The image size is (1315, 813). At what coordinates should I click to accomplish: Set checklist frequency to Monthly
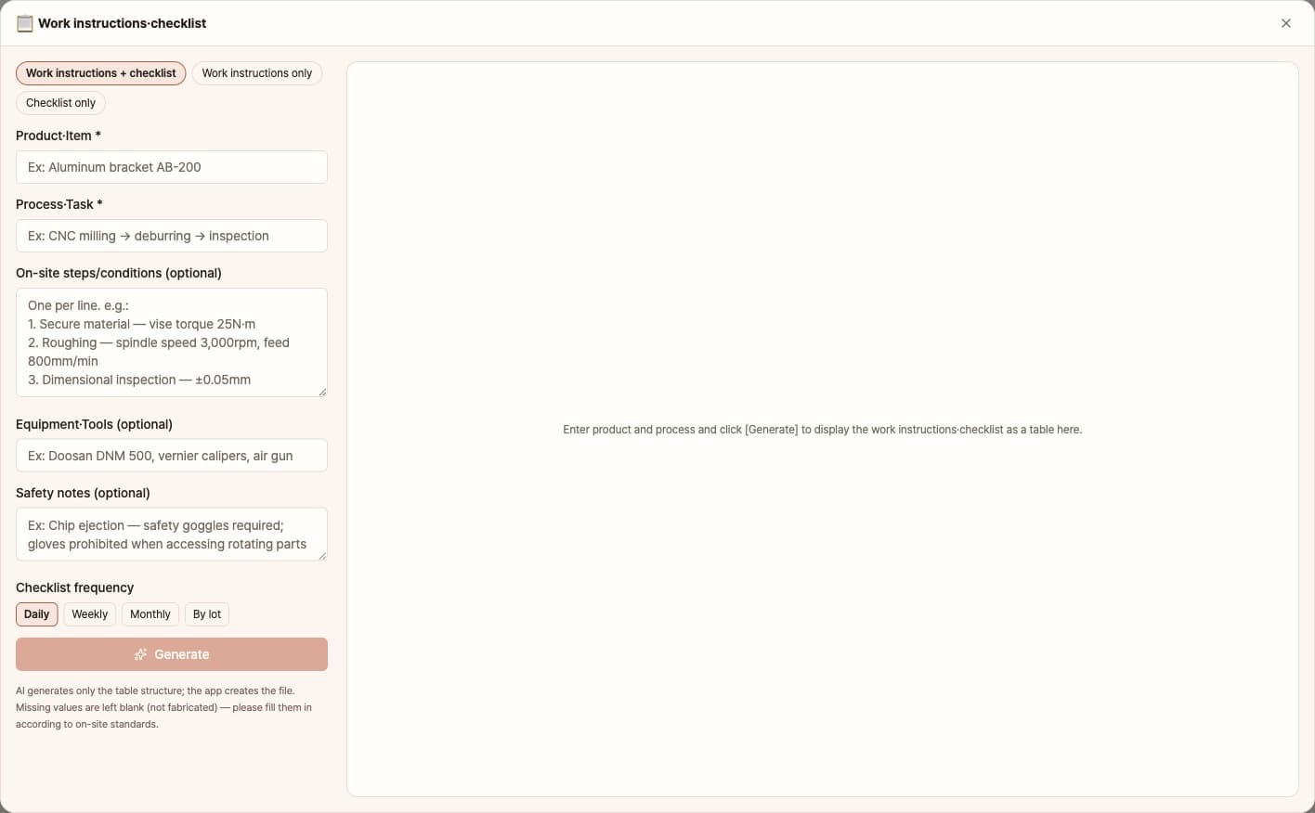click(150, 614)
